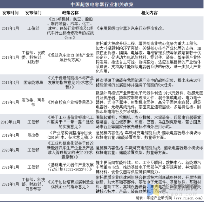Click the date cell 2018年11月
This screenshot has width=204, height=202.
pos(10,122)
